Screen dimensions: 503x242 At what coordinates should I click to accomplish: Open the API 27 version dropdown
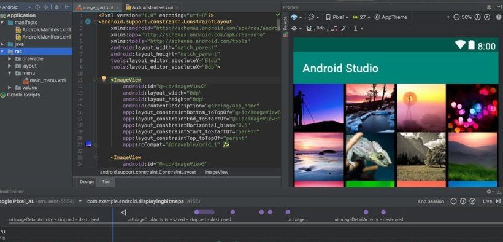(361, 17)
